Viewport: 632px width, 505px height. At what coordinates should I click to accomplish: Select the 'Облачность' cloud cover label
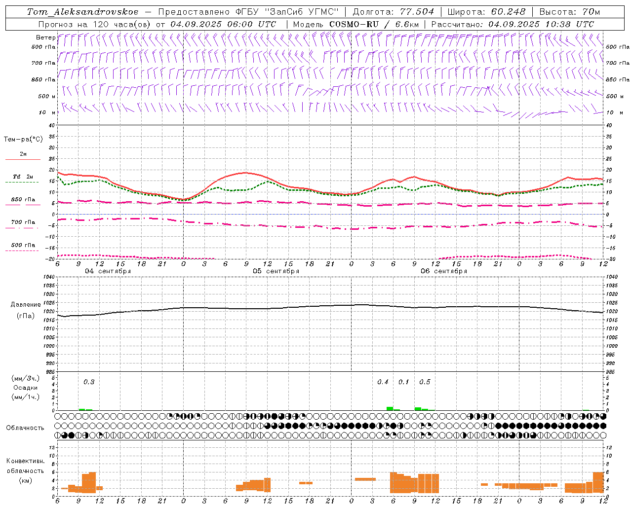pyautogui.click(x=25, y=428)
